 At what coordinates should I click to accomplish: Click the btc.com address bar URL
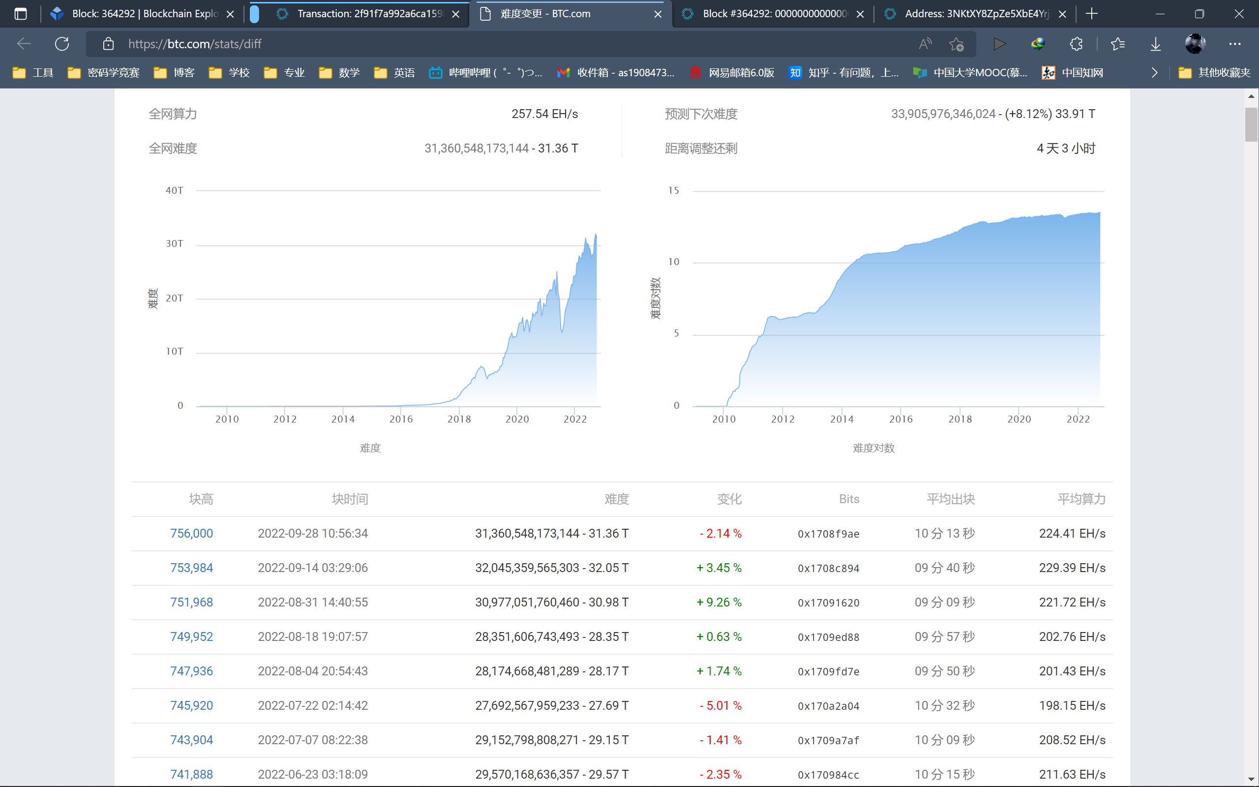click(195, 44)
